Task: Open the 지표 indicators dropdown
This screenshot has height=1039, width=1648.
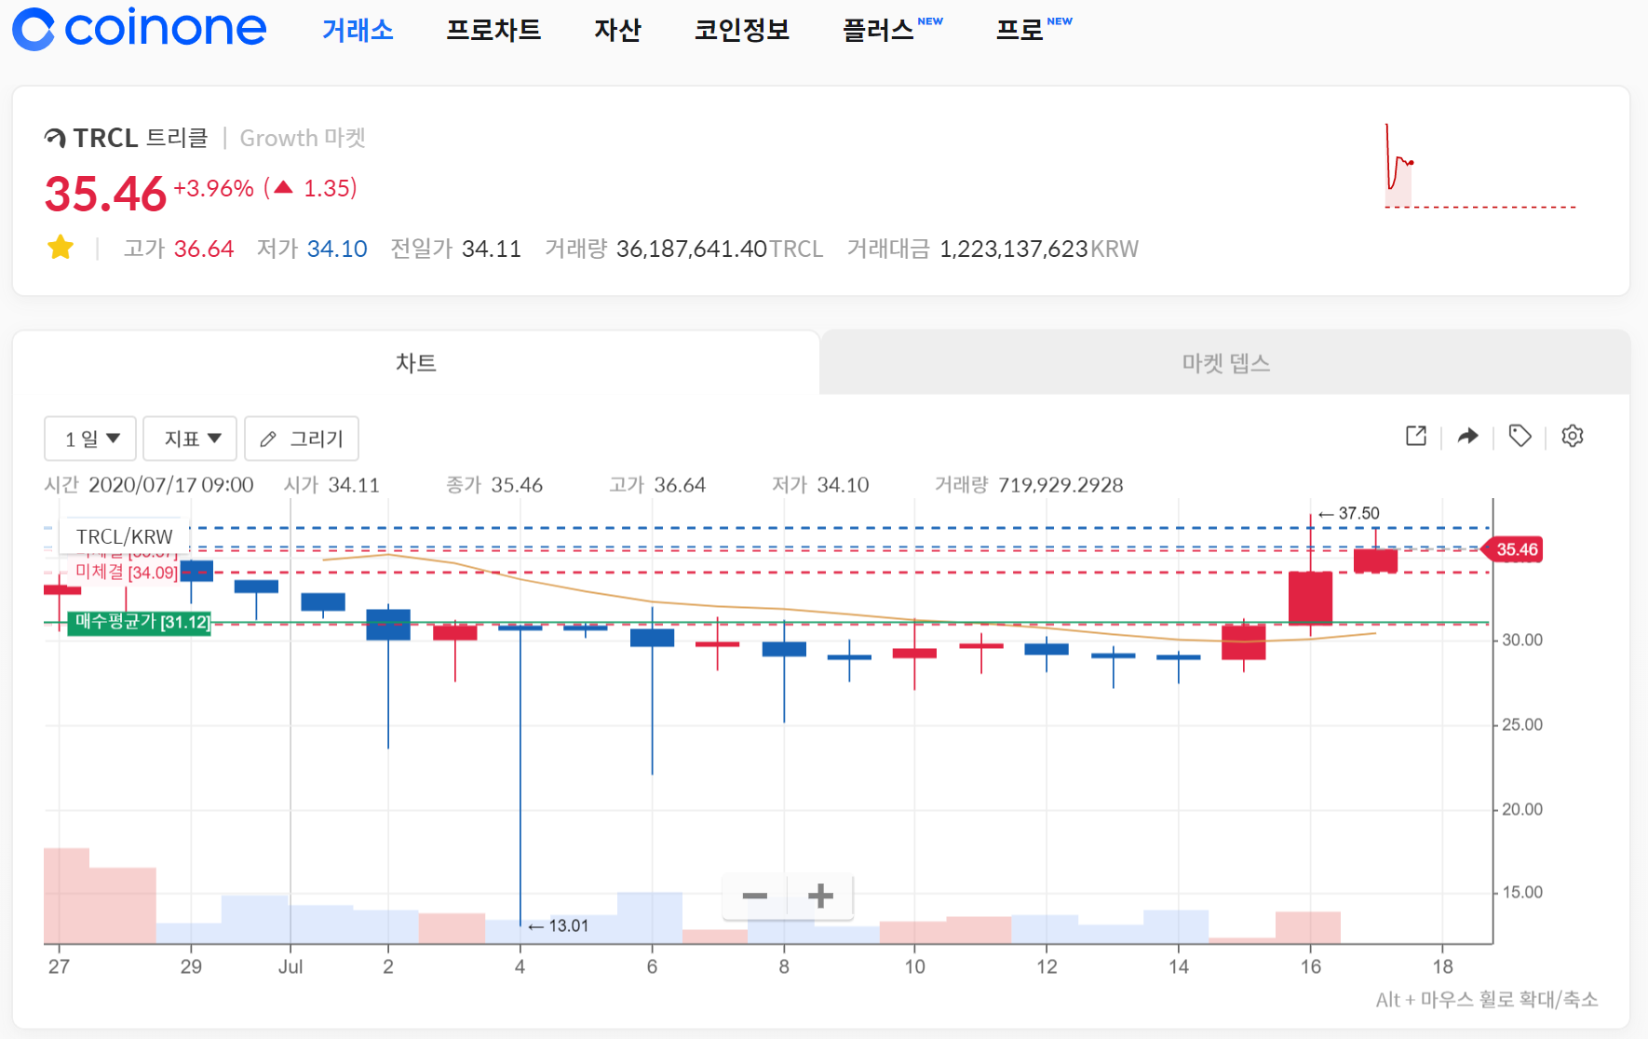Action: coord(190,439)
